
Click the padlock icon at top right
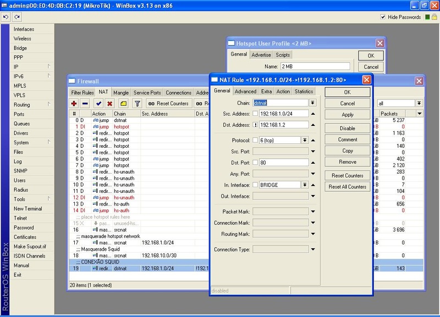pyautogui.click(x=434, y=17)
